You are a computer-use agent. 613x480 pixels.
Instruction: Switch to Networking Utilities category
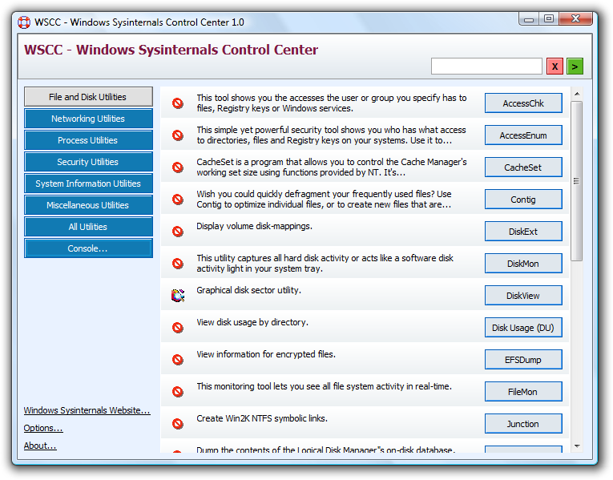coord(88,119)
